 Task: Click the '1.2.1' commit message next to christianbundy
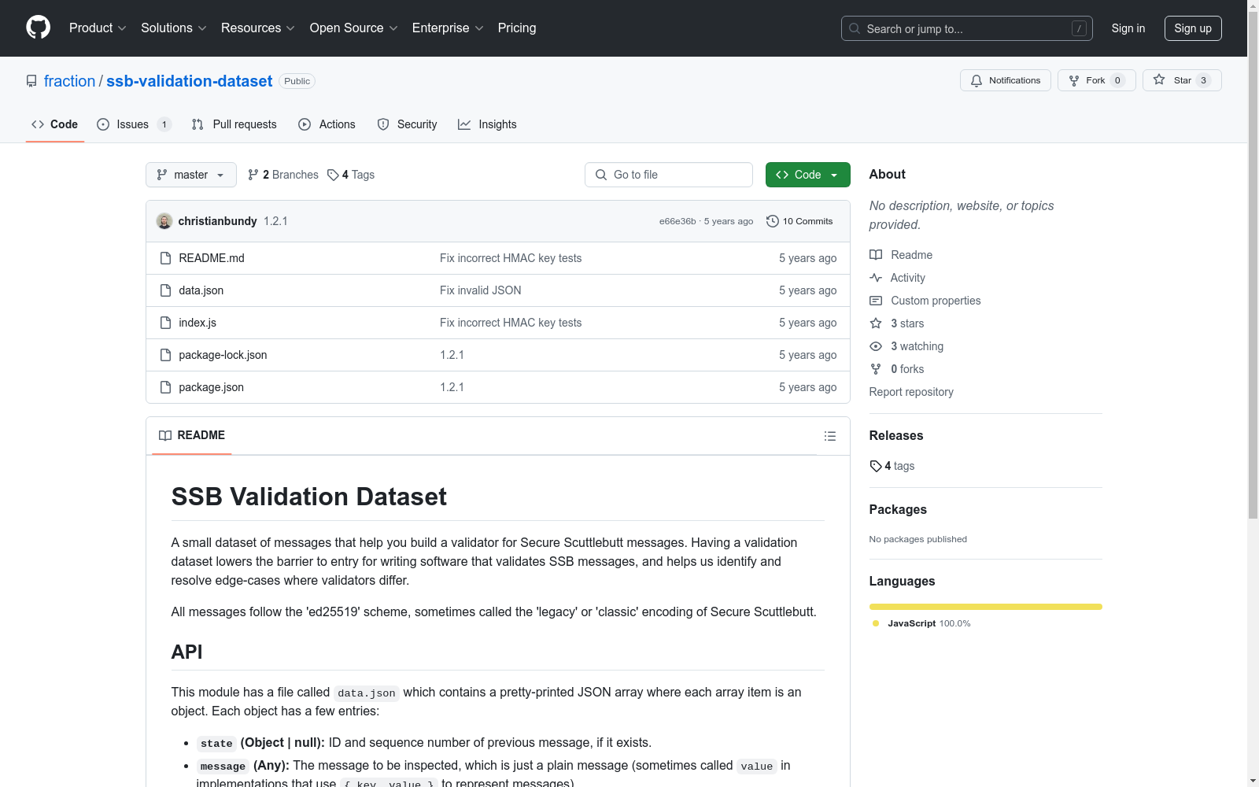pyautogui.click(x=275, y=221)
